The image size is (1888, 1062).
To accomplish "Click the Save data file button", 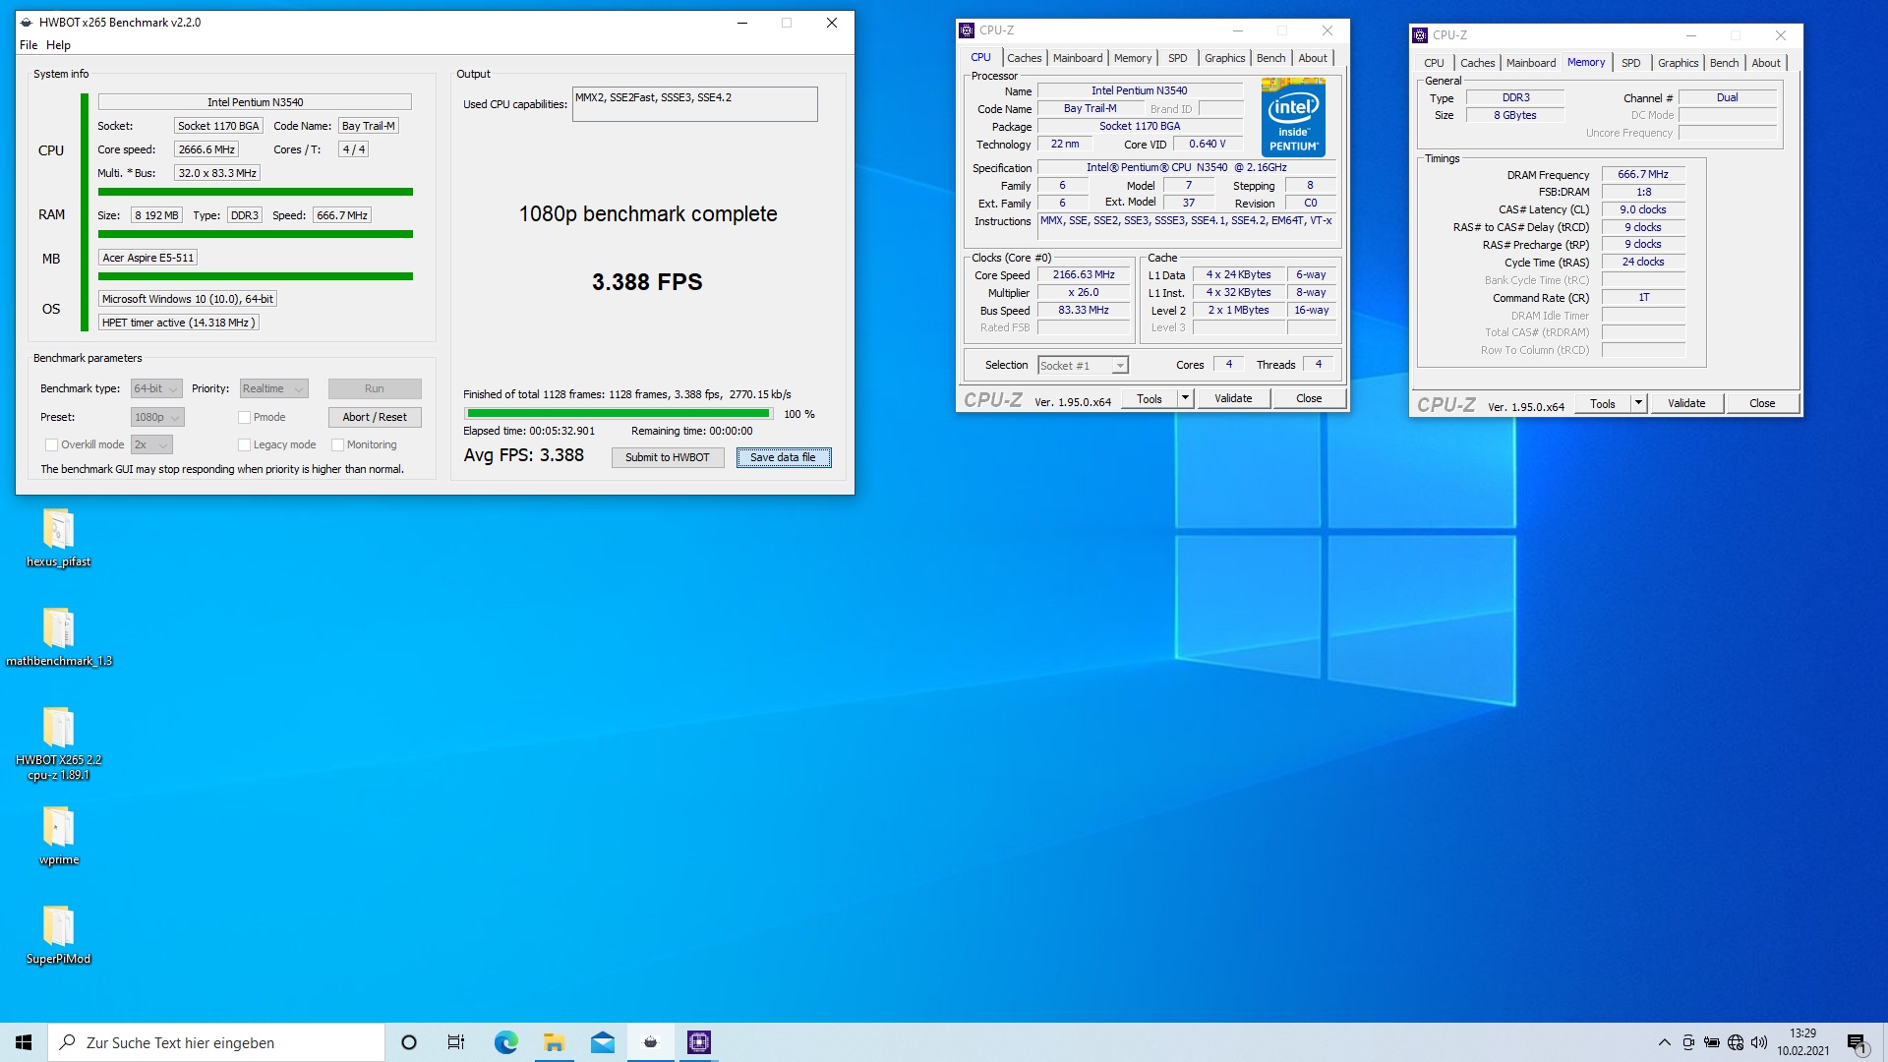I will tap(783, 458).
